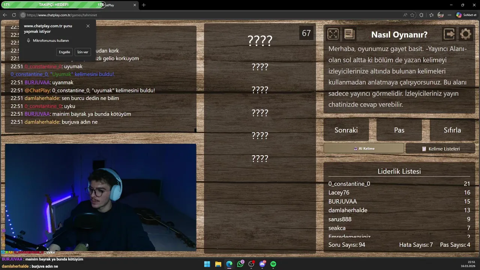Open OBS Studio from taskbar
Image resolution: width=480 pixels, height=270 pixels.
point(251,264)
